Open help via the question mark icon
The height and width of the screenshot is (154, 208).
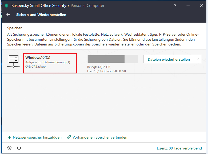(x=175, y=6)
